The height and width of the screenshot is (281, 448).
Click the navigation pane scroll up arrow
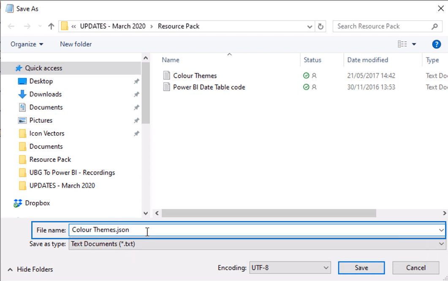pyautogui.click(x=146, y=58)
